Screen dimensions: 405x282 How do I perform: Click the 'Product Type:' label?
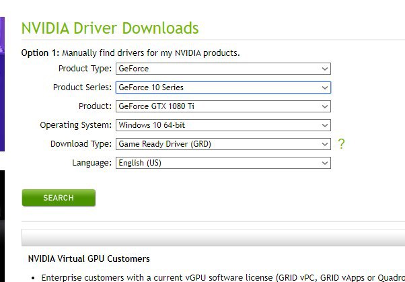tap(85, 69)
